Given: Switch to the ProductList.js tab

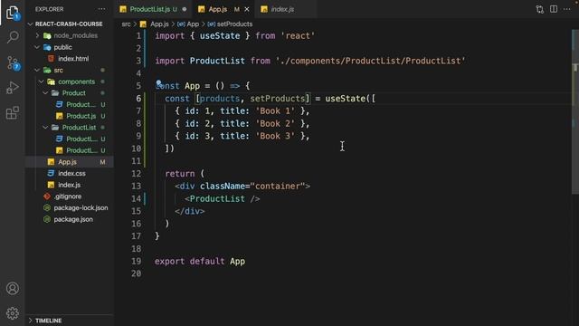Looking at the screenshot, I should coord(153,9).
